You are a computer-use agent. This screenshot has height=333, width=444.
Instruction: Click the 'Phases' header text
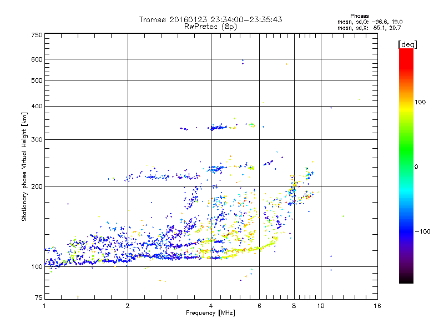359,16
